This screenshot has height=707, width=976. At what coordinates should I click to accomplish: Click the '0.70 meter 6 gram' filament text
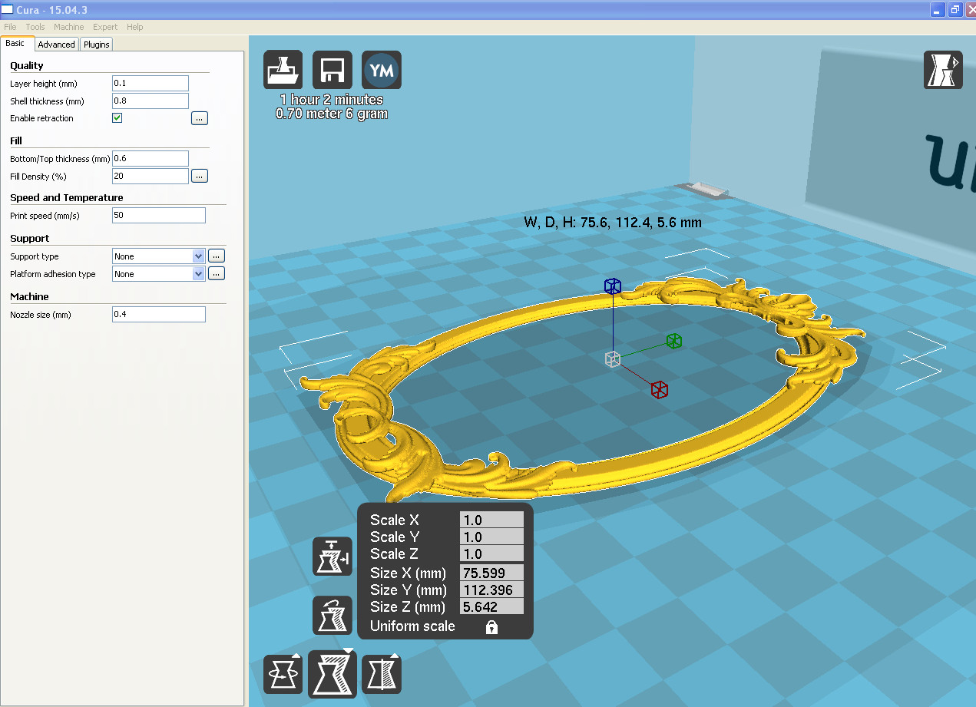tap(332, 114)
